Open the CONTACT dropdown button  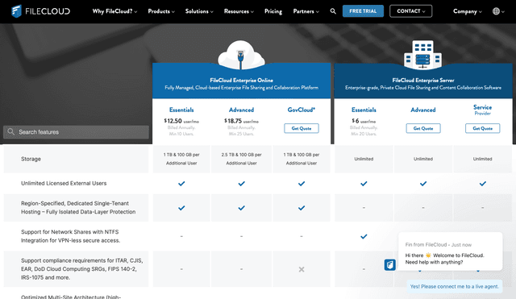click(x=410, y=11)
